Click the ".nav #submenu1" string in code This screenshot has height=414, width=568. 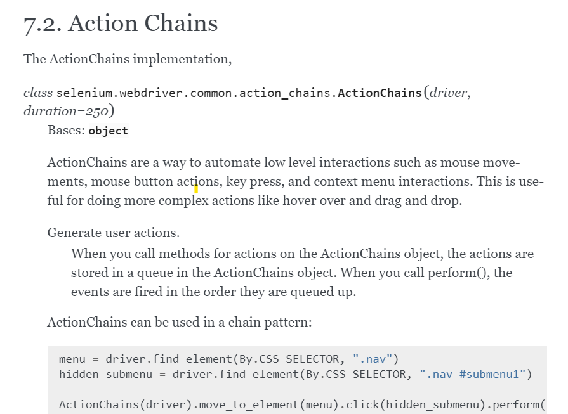[472, 374]
